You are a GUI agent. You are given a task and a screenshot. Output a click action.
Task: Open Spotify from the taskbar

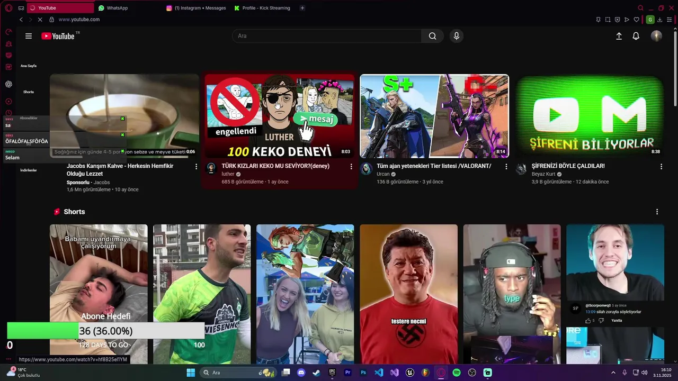(x=457, y=373)
